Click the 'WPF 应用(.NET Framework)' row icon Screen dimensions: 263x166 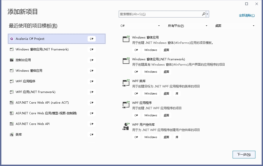(x=12, y=92)
